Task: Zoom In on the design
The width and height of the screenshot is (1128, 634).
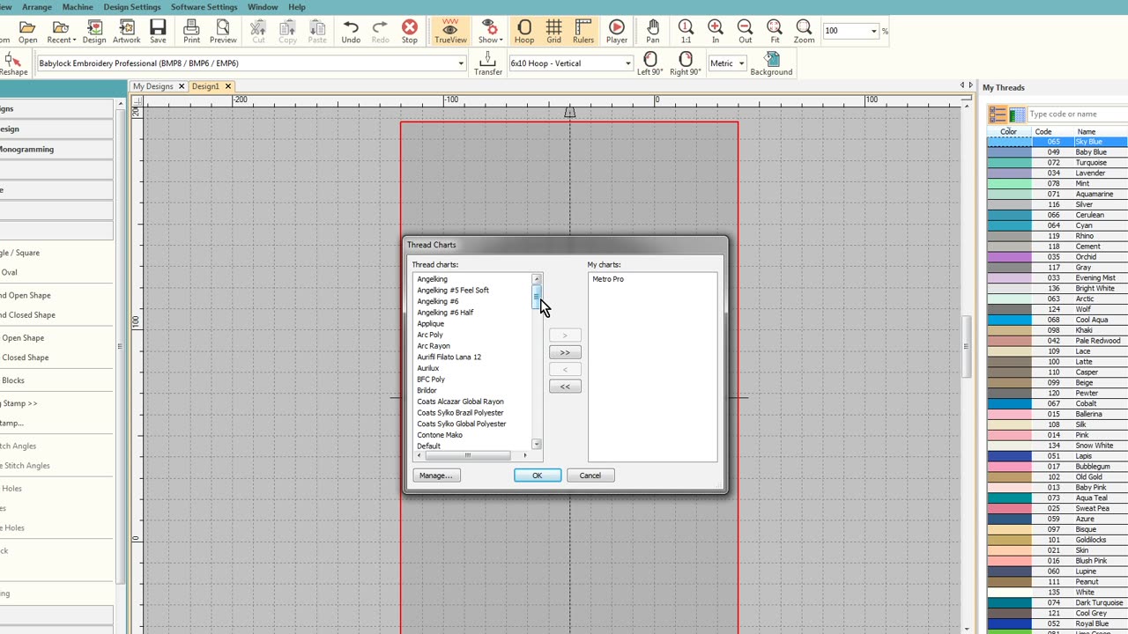Action: click(x=716, y=32)
